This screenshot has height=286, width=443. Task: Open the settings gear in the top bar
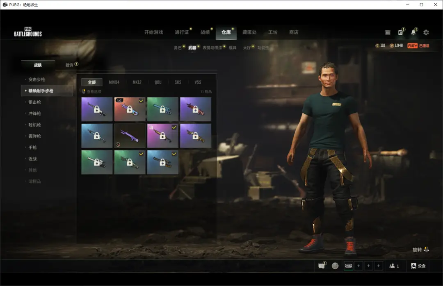(426, 32)
